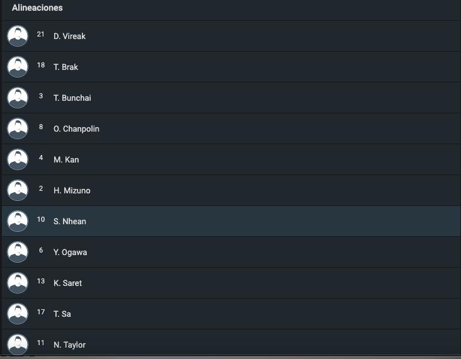
Task: Click T. Bunchai's avatar icon
Action: (18, 98)
